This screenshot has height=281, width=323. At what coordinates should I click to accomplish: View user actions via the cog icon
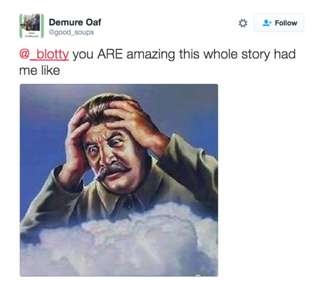click(243, 23)
